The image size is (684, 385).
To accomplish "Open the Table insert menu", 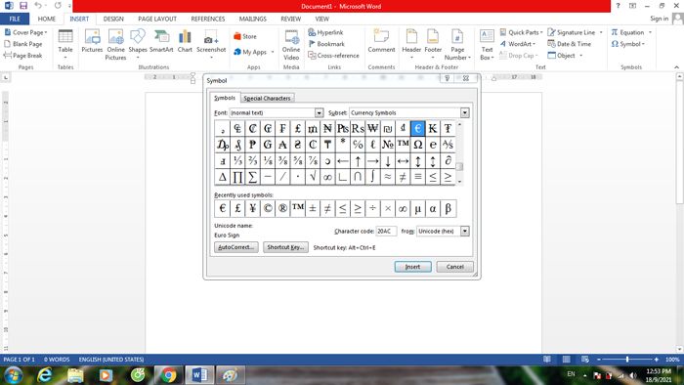I will (x=65, y=45).
